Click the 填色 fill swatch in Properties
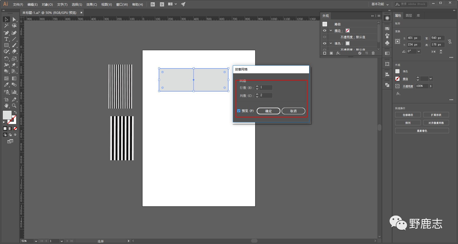 397,71
